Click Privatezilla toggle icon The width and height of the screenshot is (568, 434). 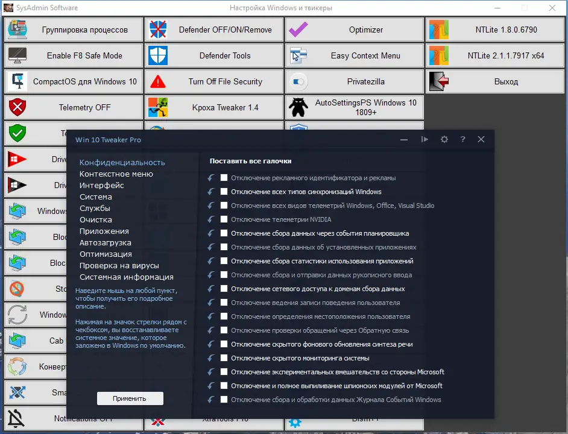click(298, 81)
